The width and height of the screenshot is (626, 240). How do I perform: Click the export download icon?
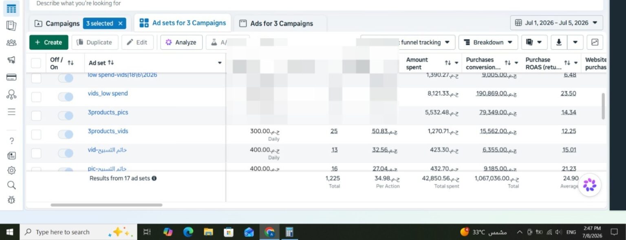point(559,42)
